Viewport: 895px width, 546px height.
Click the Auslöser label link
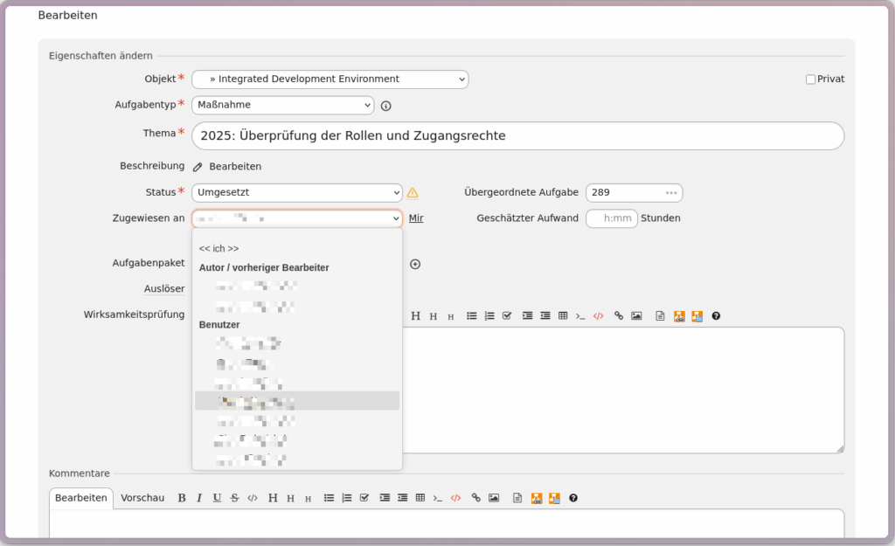(163, 289)
